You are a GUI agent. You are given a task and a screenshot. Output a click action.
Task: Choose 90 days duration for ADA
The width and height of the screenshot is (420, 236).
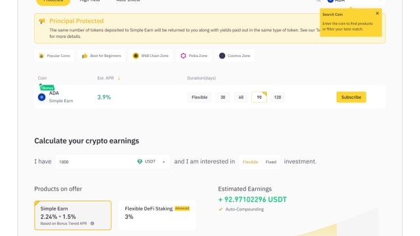(259, 97)
